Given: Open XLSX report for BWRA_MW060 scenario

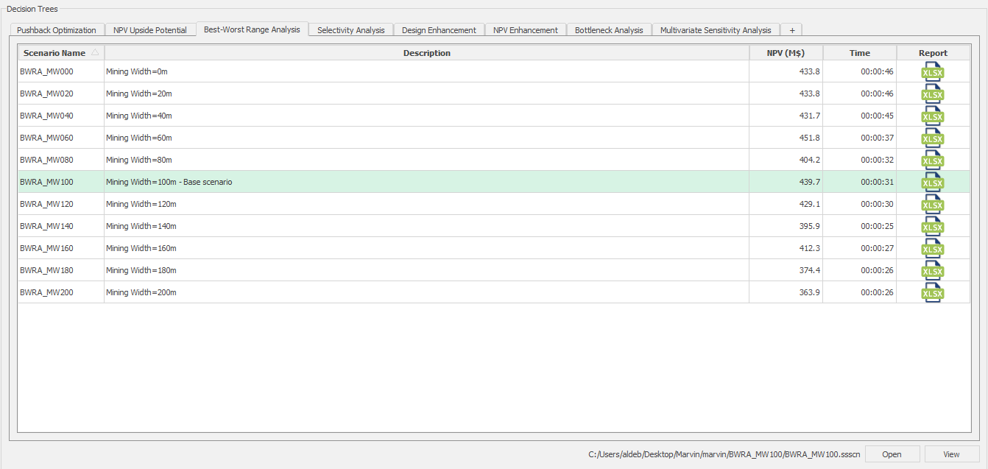Looking at the screenshot, I should 932,138.
